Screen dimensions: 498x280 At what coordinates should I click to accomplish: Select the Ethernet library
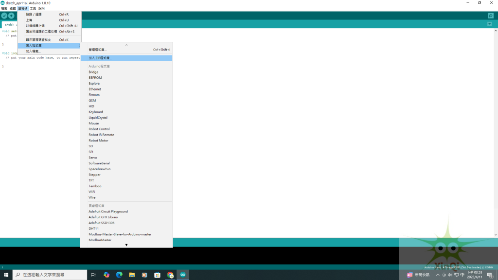tap(126, 89)
